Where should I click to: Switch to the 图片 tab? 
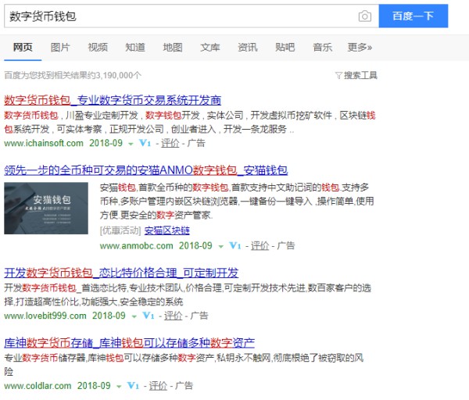(x=60, y=47)
